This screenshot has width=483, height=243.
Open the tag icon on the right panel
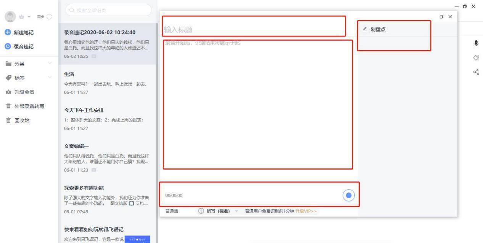pyautogui.click(x=476, y=58)
